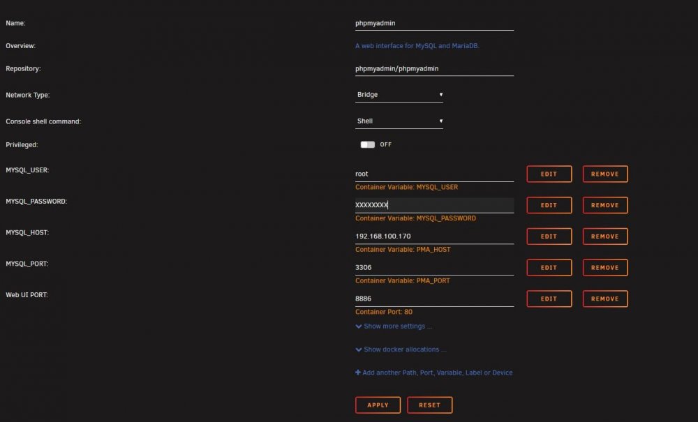Image resolution: width=698 pixels, height=422 pixels.
Task: Remove the Web UI PORT setting
Action: (605, 299)
